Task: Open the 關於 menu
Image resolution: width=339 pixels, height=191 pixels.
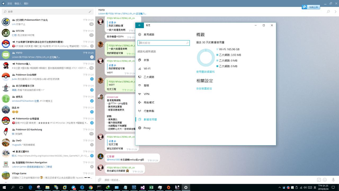Action: click(x=26, y=3)
